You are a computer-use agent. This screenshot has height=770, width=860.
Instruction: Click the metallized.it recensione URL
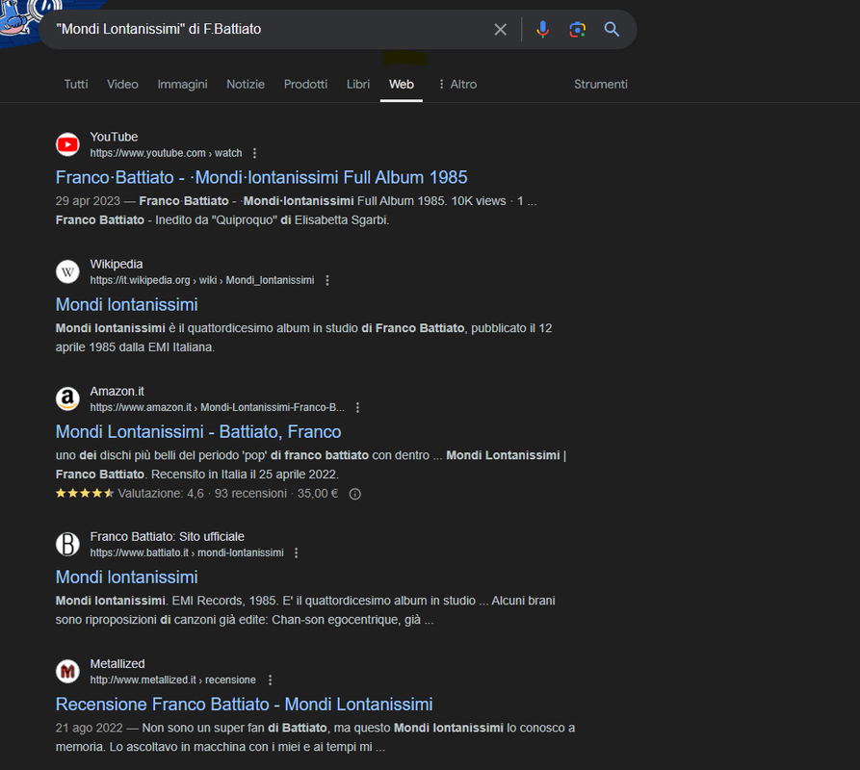click(x=172, y=680)
